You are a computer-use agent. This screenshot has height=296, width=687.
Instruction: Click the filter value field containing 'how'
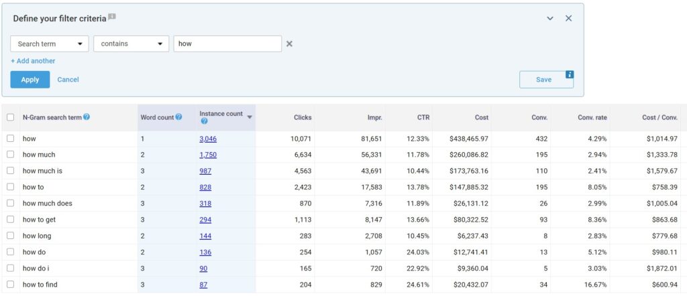click(227, 44)
